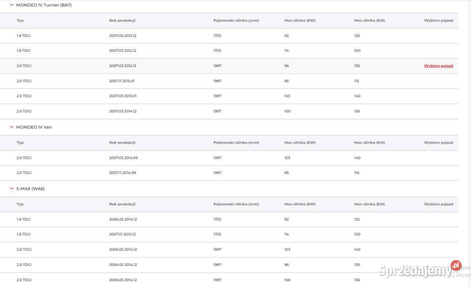Click 'Rok produkcji' header in MONDEO IV Turnier table

(x=122, y=21)
